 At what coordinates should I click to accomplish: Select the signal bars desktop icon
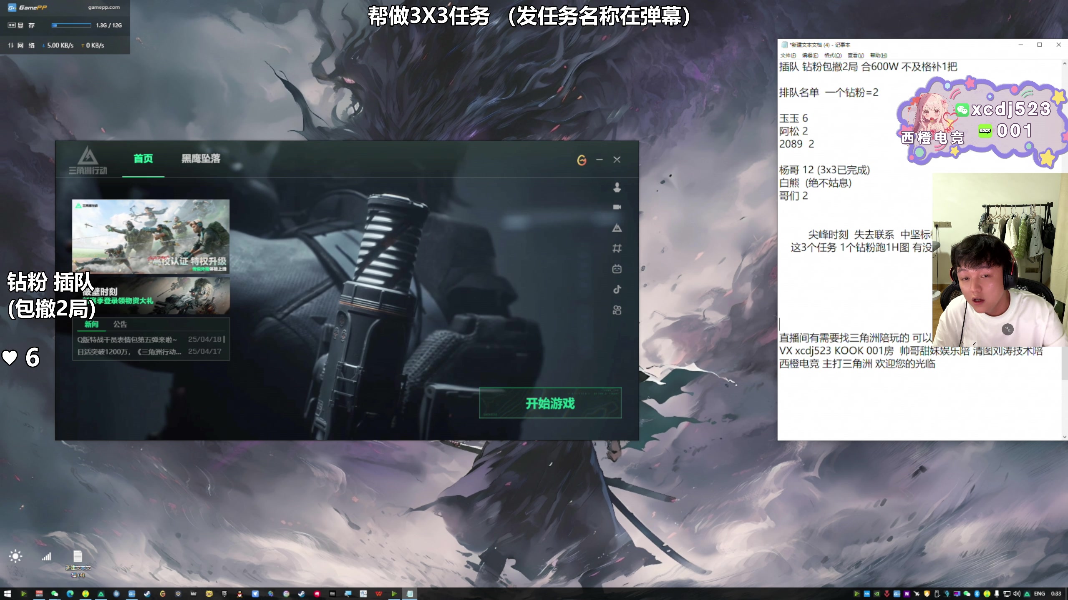pyautogui.click(x=46, y=556)
